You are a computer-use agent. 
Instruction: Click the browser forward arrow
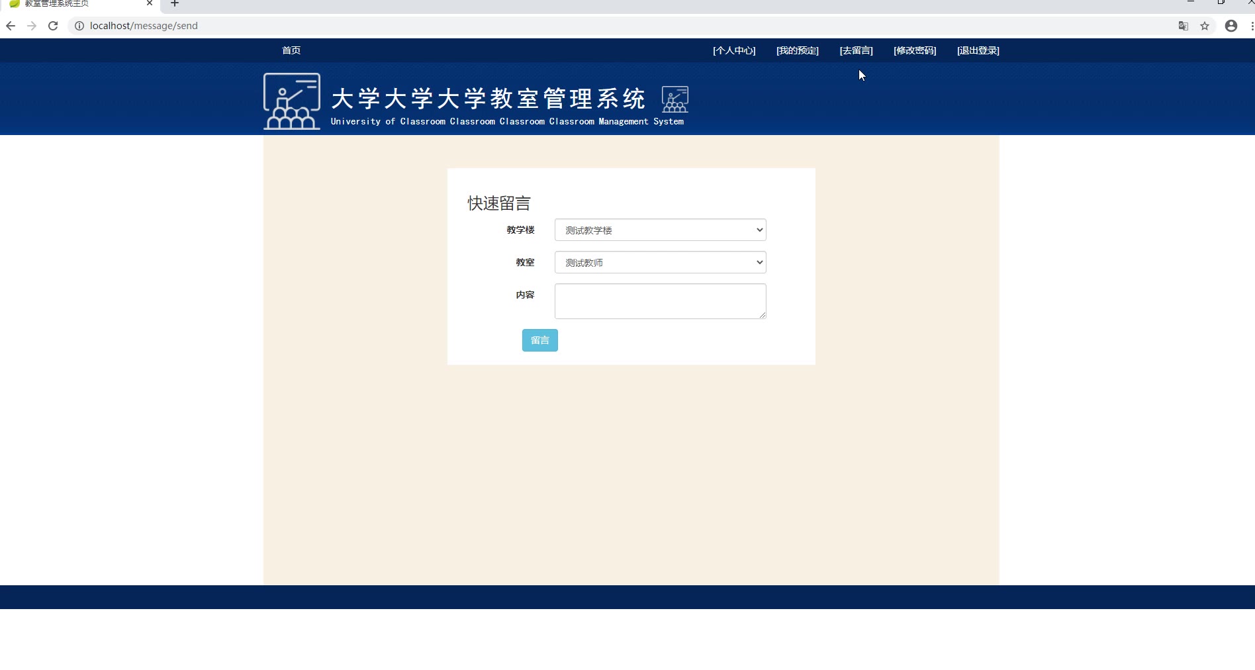click(x=32, y=26)
